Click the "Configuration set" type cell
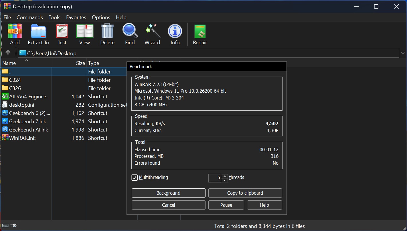The width and height of the screenshot is (407, 231). pos(107,105)
